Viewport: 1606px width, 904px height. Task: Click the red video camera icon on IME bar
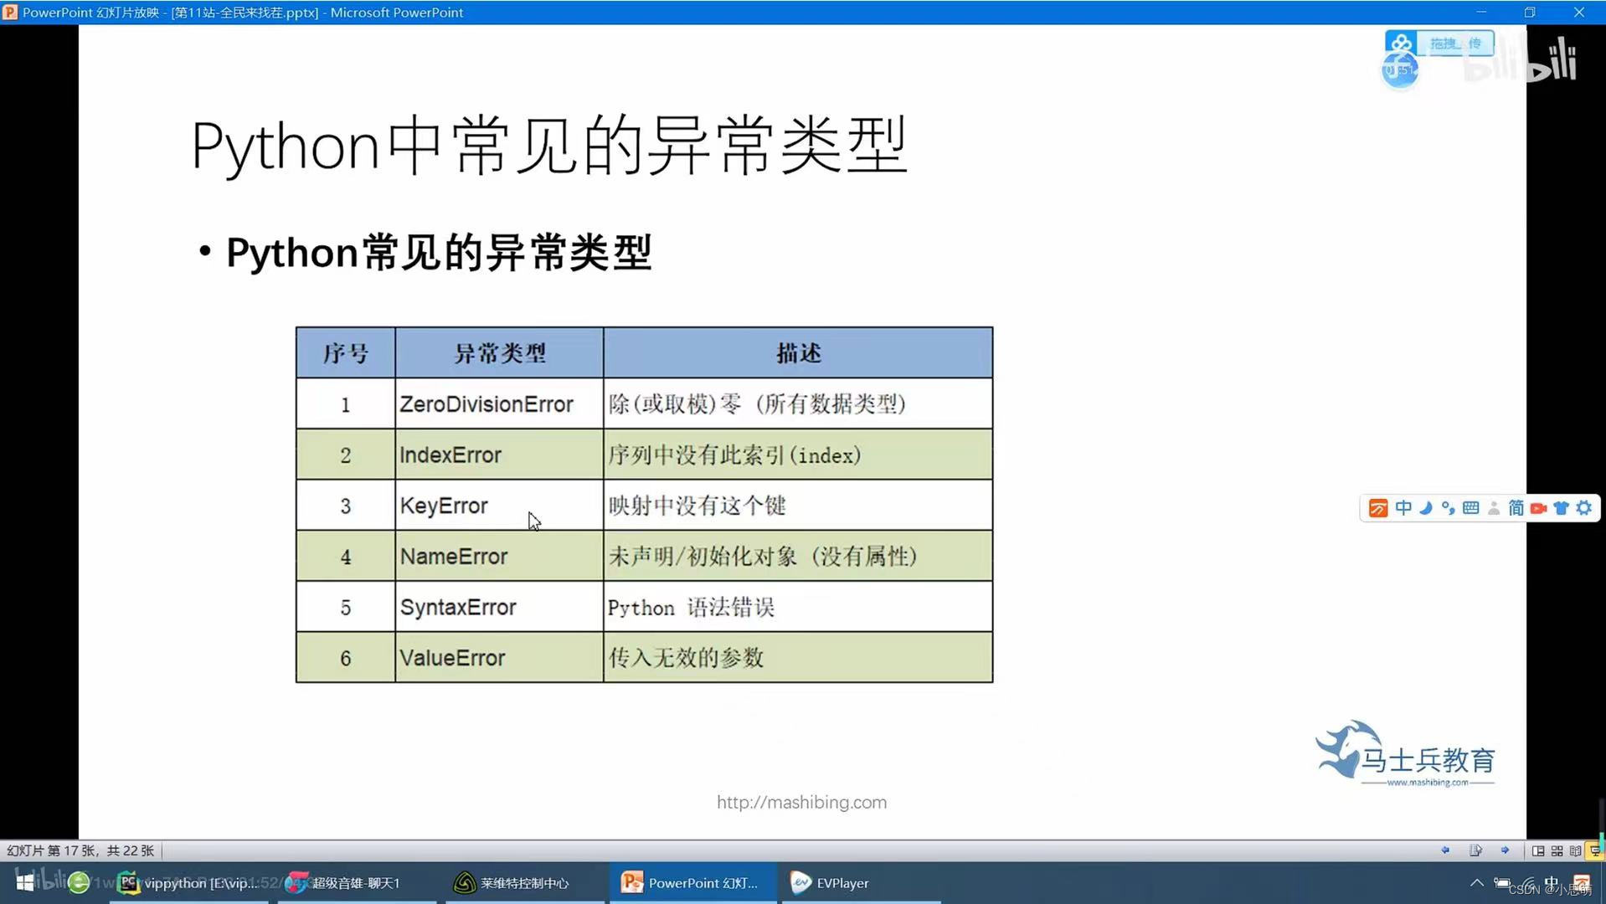[x=1538, y=508]
